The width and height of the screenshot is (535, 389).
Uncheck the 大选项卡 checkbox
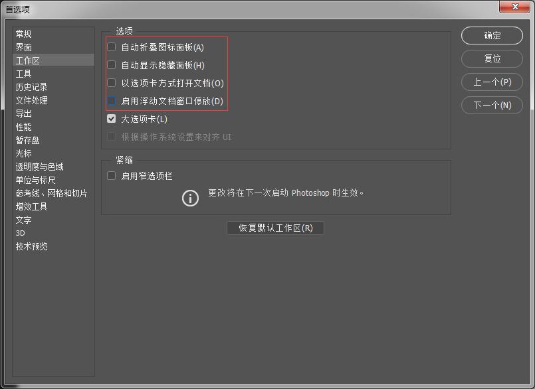111,119
